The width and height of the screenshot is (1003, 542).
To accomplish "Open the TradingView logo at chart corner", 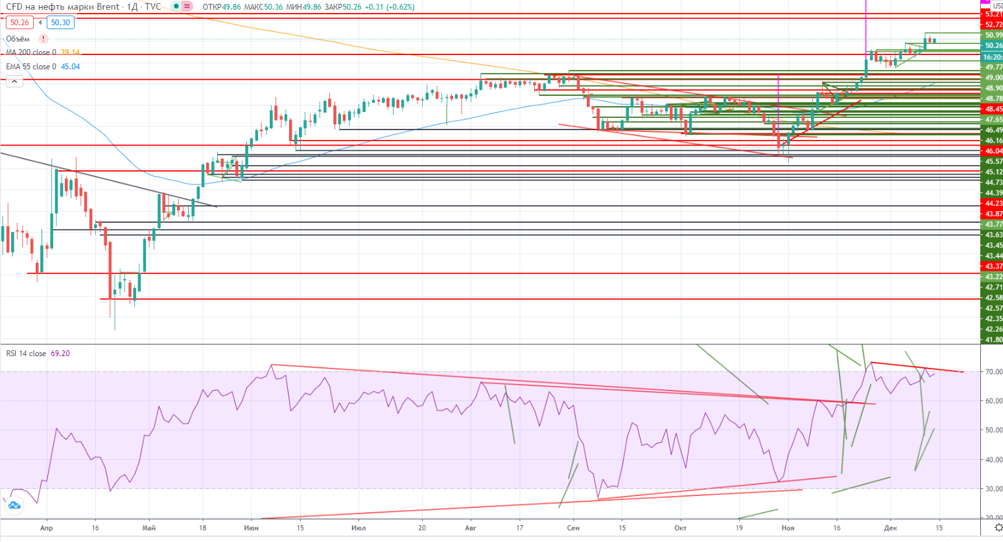I will (x=14, y=505).
